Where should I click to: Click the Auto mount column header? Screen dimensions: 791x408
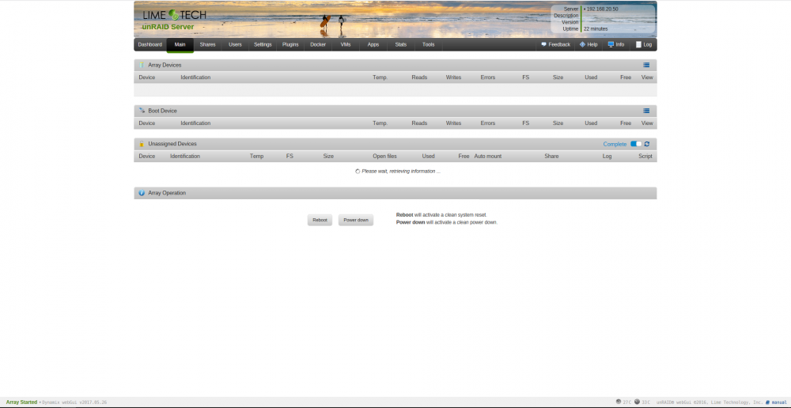[488, 157]
